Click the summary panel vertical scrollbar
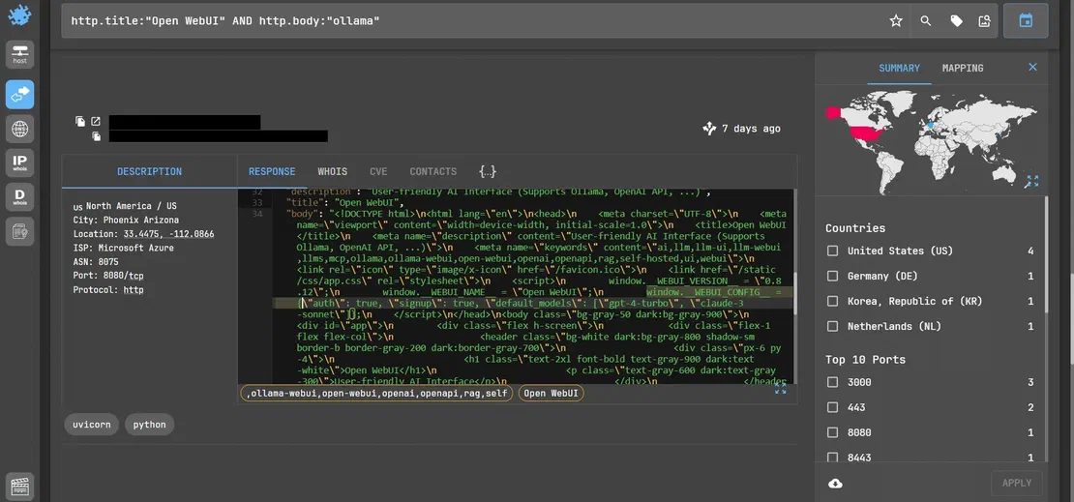Viewport: 1074px width, 502px height. click(1045, 253)
